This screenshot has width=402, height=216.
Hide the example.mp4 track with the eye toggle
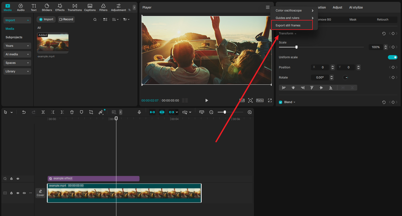point(18,193)
